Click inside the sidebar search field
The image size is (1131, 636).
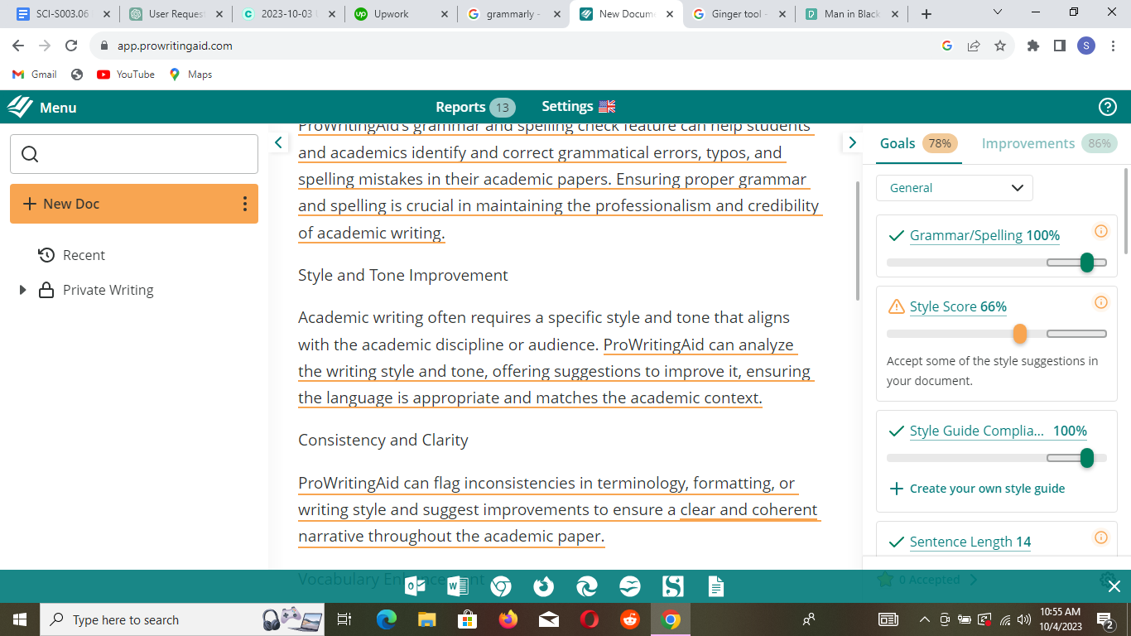[x=134, y=154]
